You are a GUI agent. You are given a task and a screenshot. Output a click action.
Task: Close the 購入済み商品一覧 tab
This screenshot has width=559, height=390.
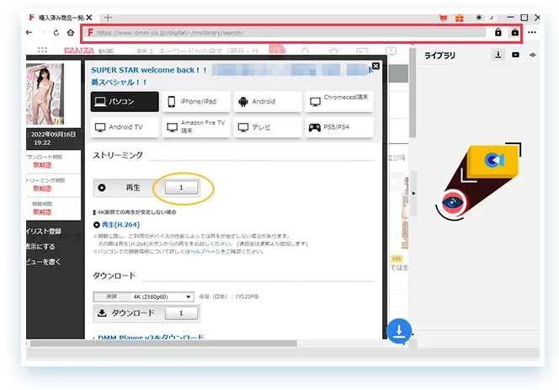click(x=89, y=17)
